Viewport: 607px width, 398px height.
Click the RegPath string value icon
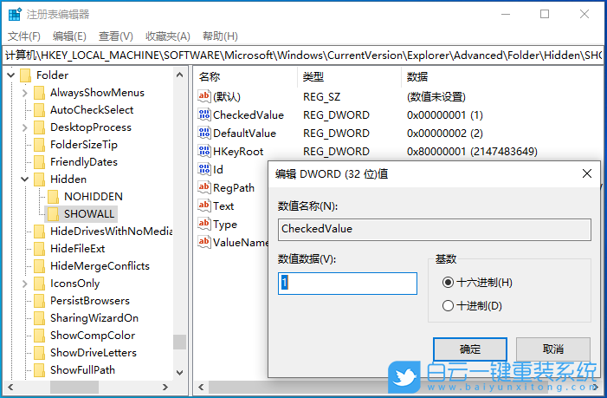tap(204, 187)
